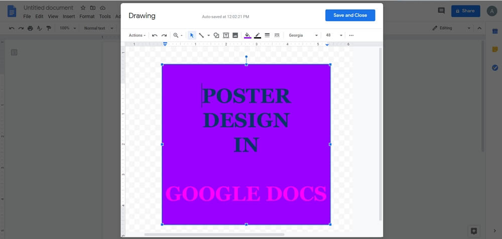Redo the drawing action
The height and width of the screenshot is (239, 502).
(x=164, y=36)
